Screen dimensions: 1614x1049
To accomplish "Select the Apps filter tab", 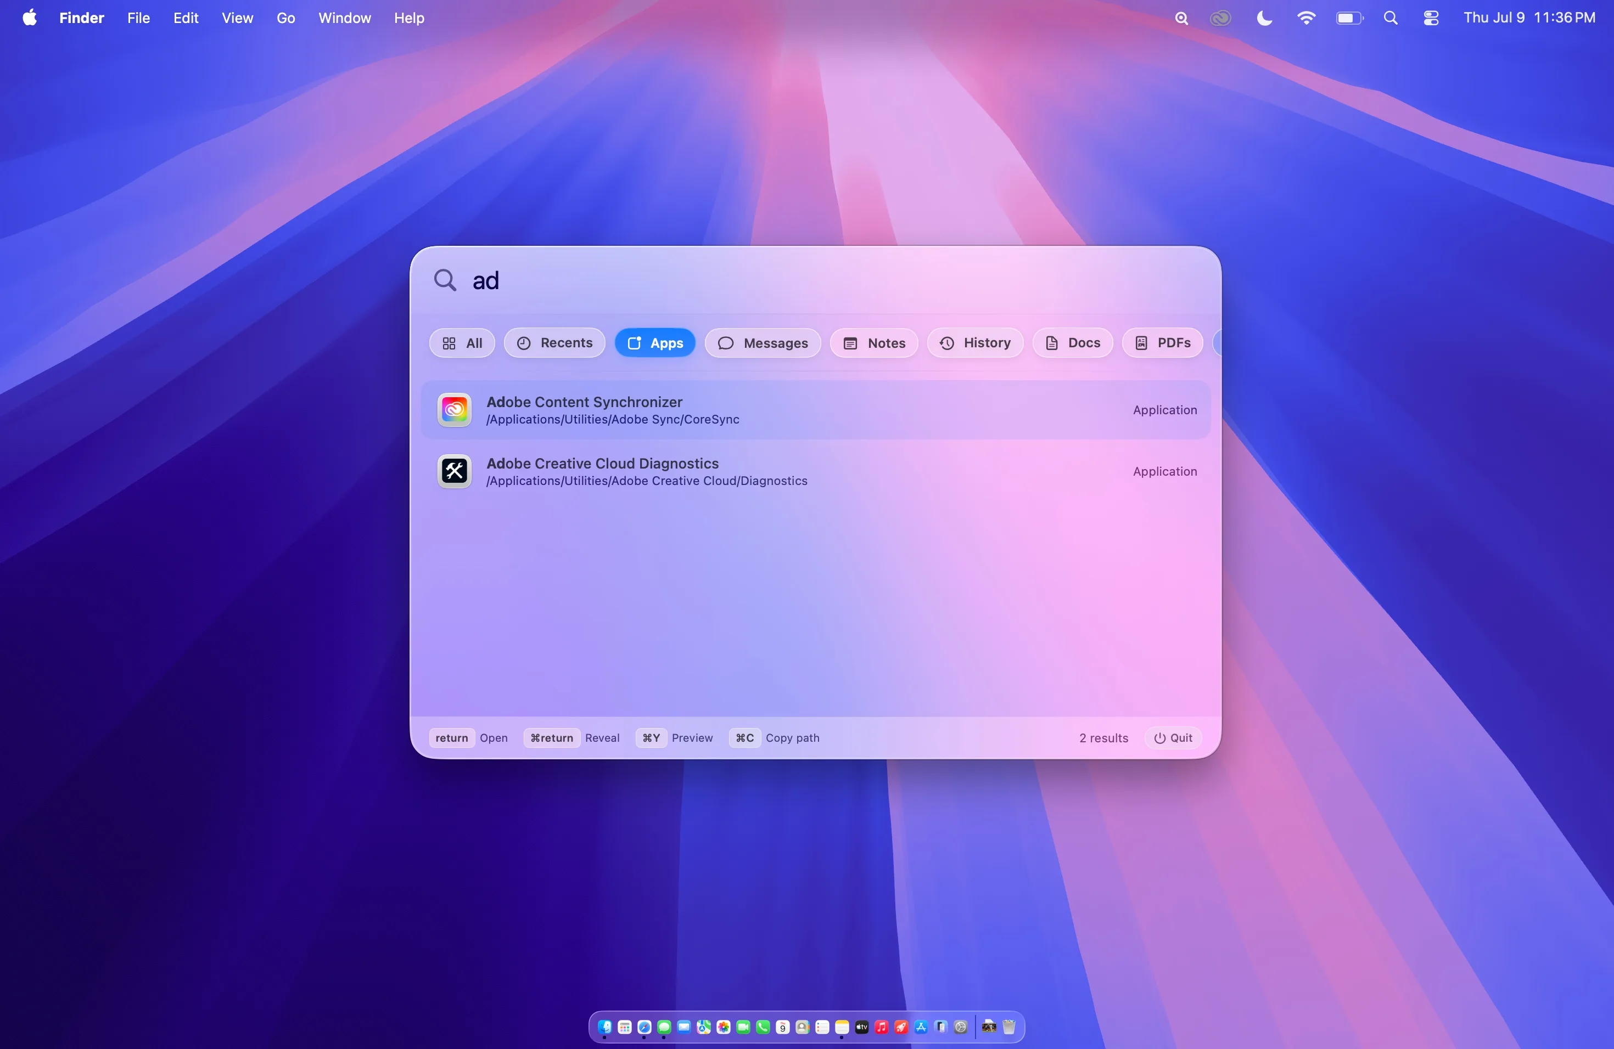I will (655, 343).
